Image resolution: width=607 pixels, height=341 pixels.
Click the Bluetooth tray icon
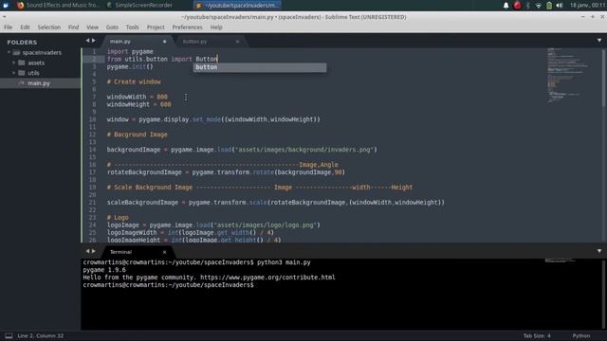(x=528, y=6)
